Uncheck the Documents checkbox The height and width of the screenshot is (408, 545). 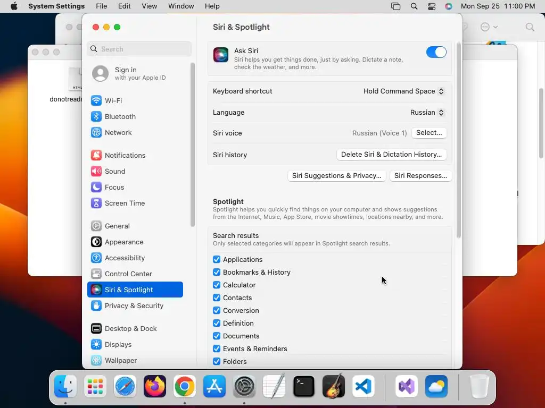pos(217,336)
